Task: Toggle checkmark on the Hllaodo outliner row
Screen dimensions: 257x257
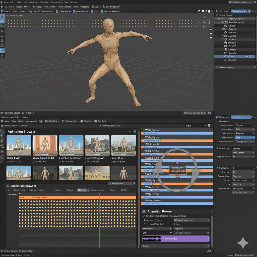Action: [223, 39]
